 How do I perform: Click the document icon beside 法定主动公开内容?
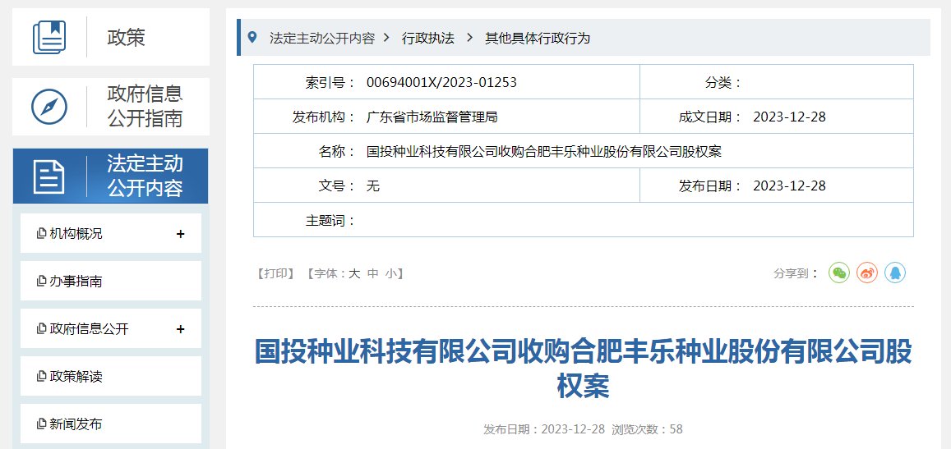tap(49, 176)
